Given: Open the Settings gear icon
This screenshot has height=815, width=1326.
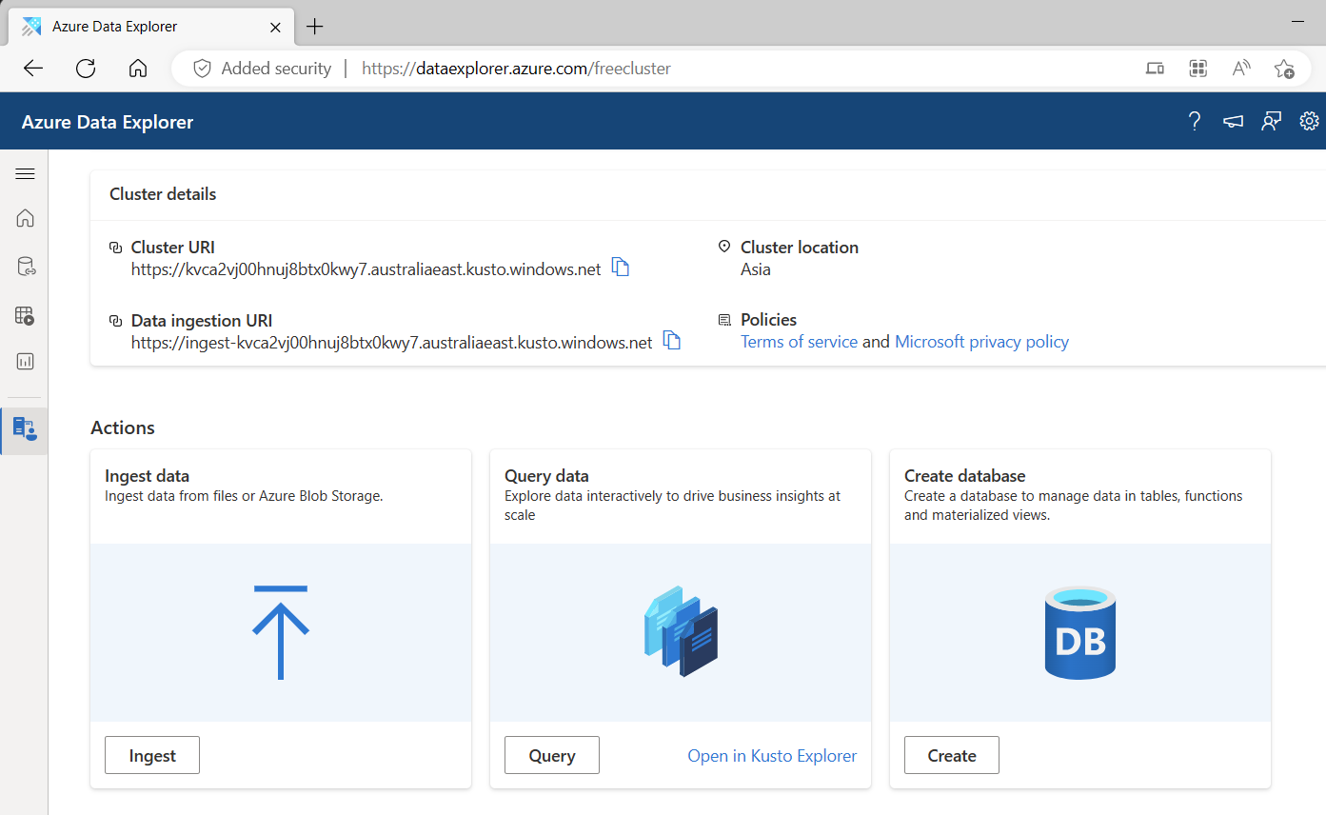Looking at the screenshot, I should tap(1309, 121).
